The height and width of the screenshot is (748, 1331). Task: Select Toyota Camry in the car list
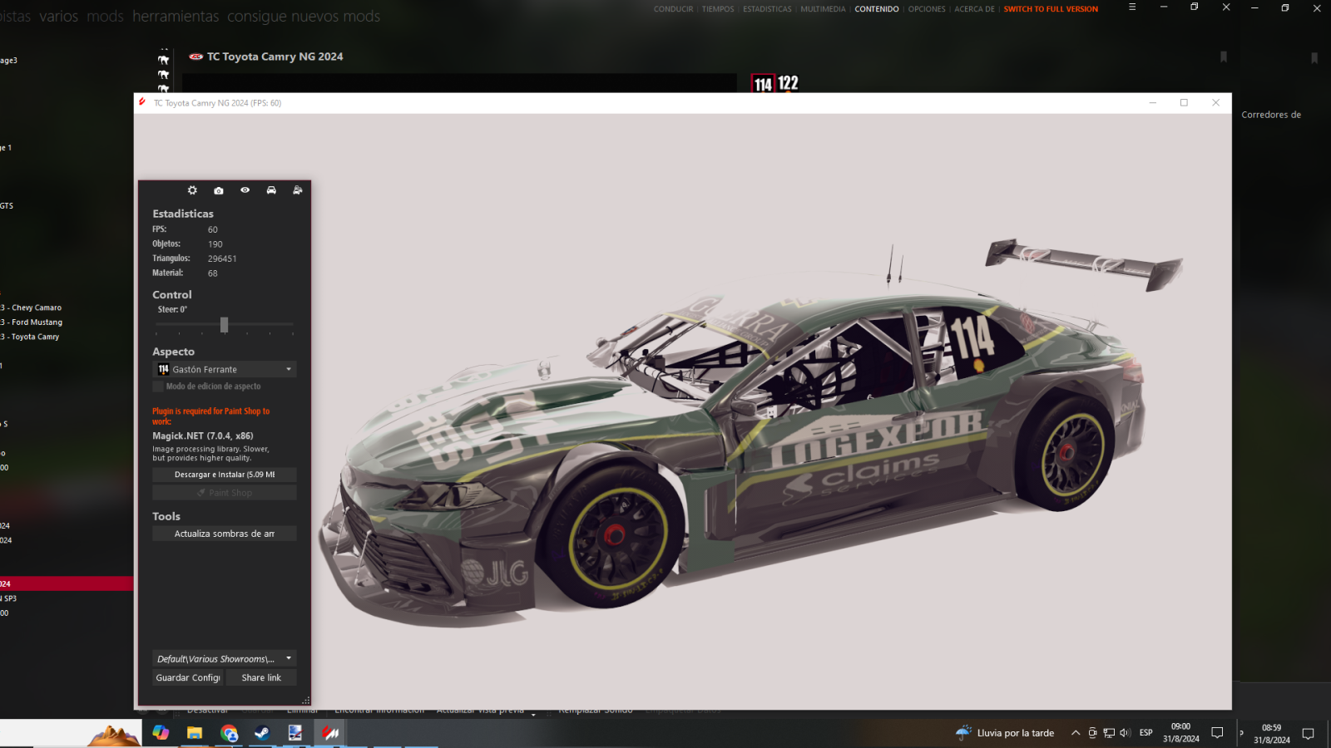point(32,337)
